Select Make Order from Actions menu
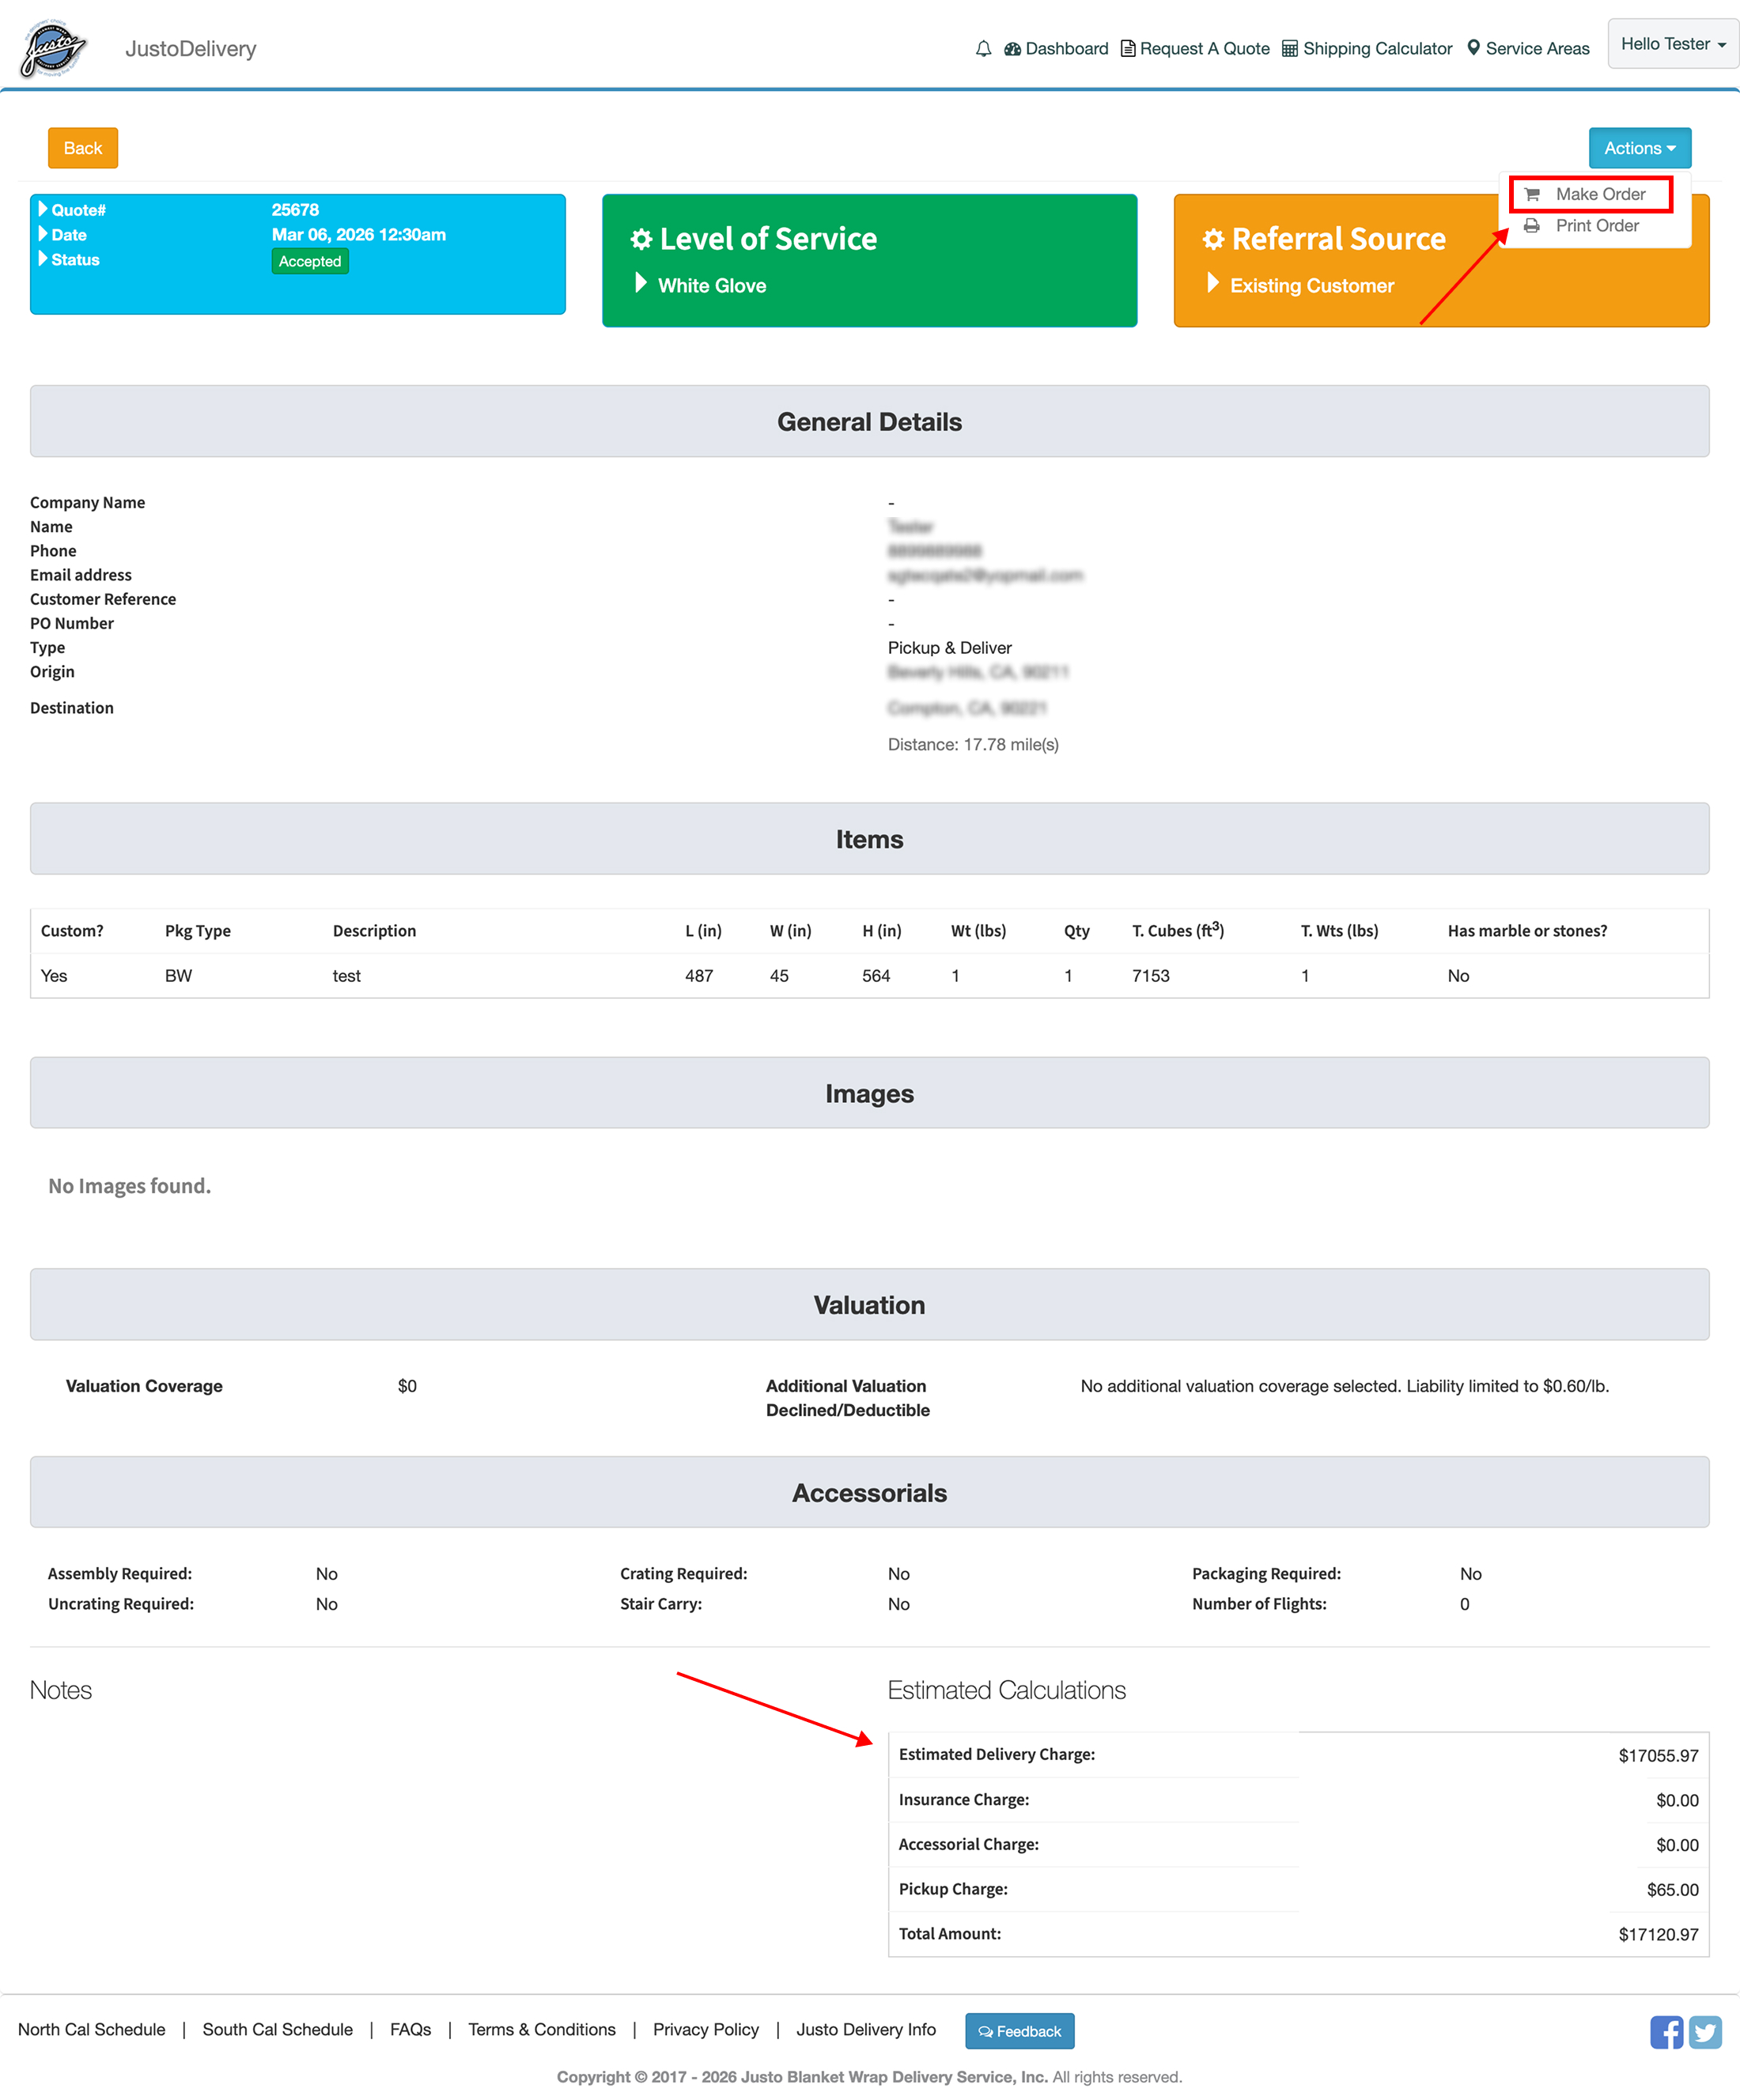The width and height of the screenshot is (1740, 2100). tap(1599, 194)
